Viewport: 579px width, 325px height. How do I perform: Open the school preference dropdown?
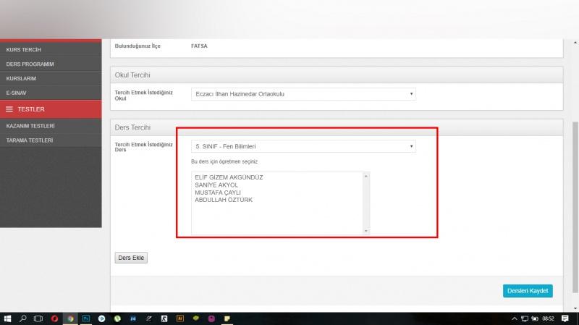tap(303, 93)
